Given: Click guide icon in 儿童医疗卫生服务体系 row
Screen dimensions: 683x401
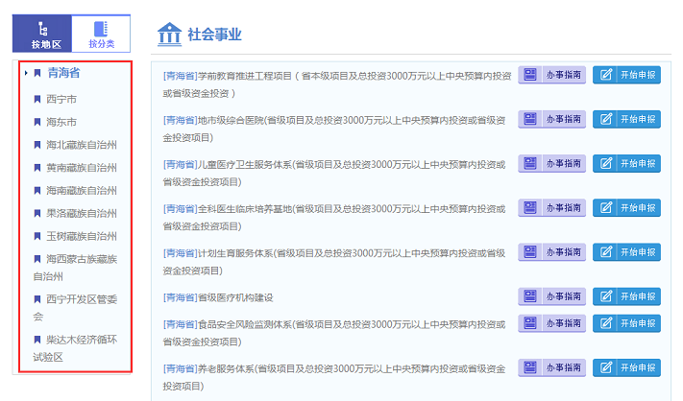Looking at the screenshot, I should 530,163.
